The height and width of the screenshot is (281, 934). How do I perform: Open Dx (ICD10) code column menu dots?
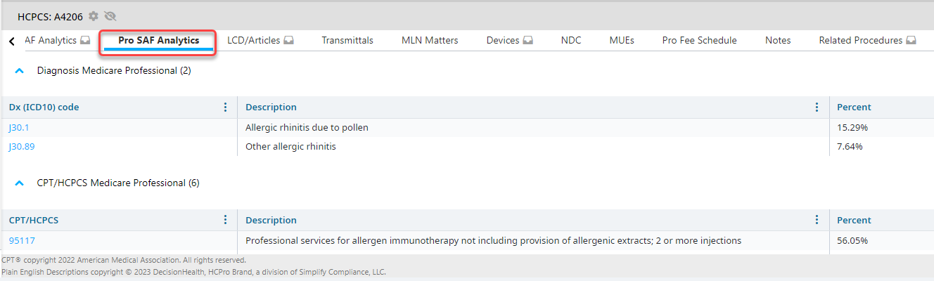pos(226,107)
